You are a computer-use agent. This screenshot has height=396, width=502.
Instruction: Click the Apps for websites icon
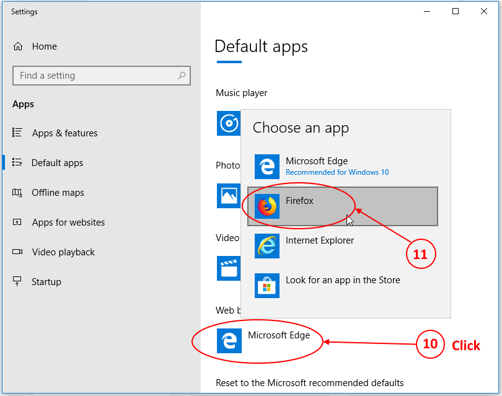click(17, 222)
